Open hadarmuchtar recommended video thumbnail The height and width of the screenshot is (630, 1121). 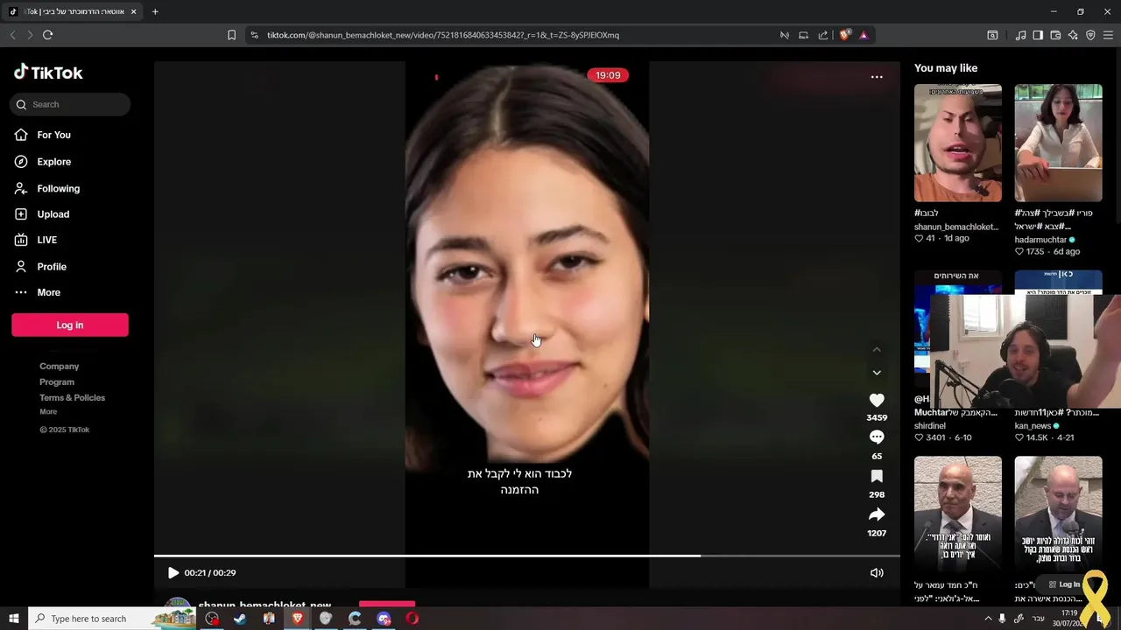coord(1058,143)
